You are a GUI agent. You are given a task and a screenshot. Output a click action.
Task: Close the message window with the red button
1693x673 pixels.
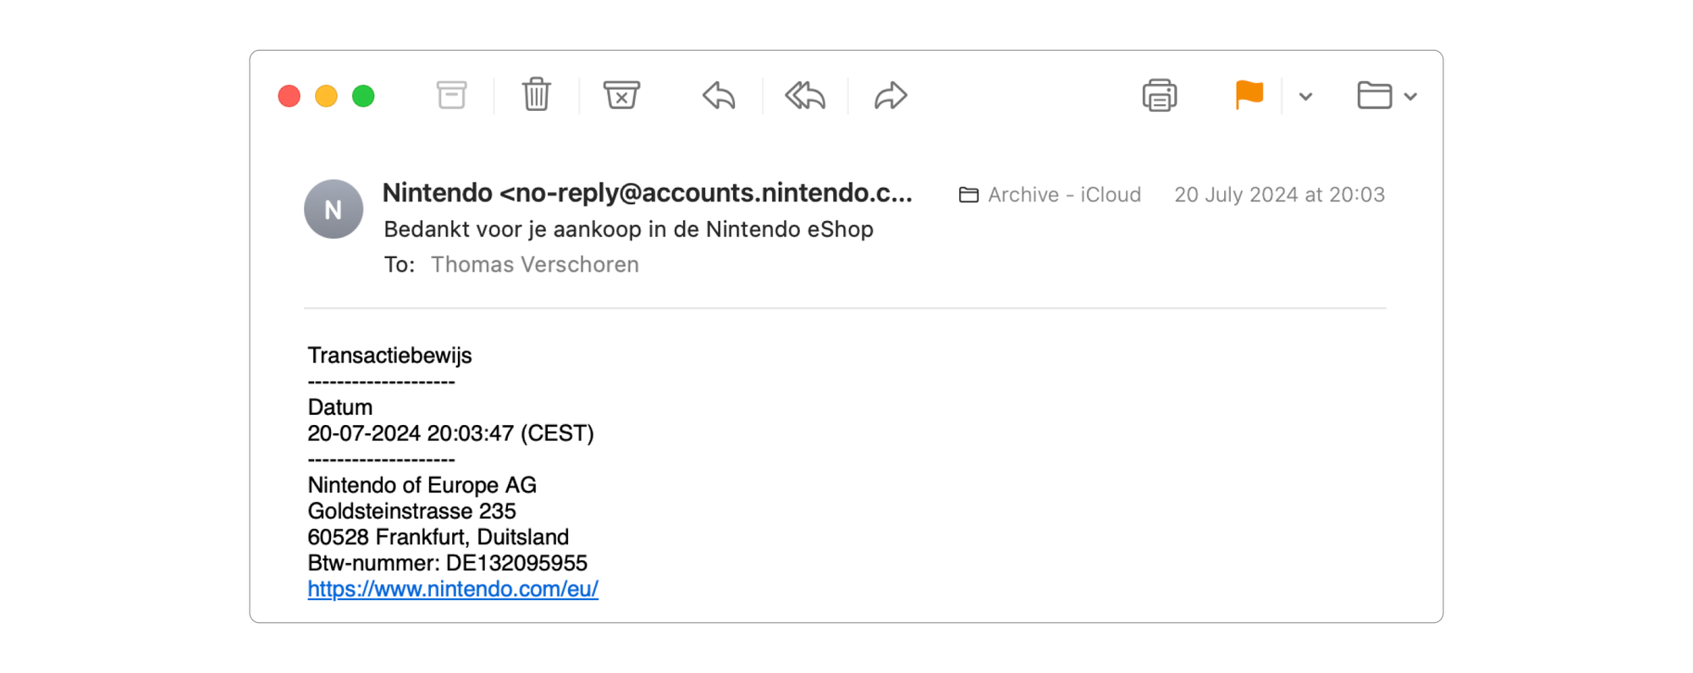[290, 97]
